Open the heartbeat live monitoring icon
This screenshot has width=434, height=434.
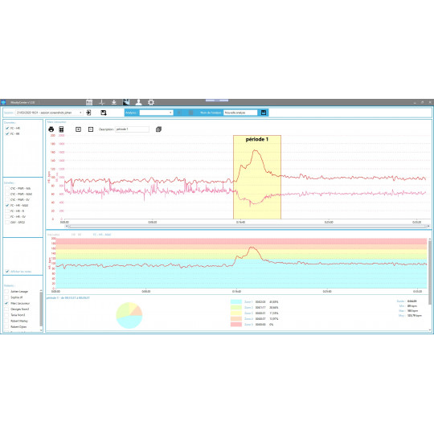coord(102,102)
